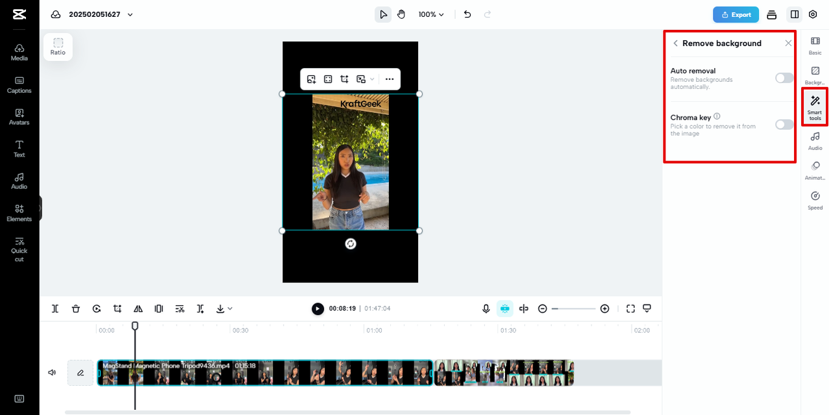This screenshot has height=415, width=831.
Task: Open more options ellipsis in floating toolbar
Action: pos(390,79)
